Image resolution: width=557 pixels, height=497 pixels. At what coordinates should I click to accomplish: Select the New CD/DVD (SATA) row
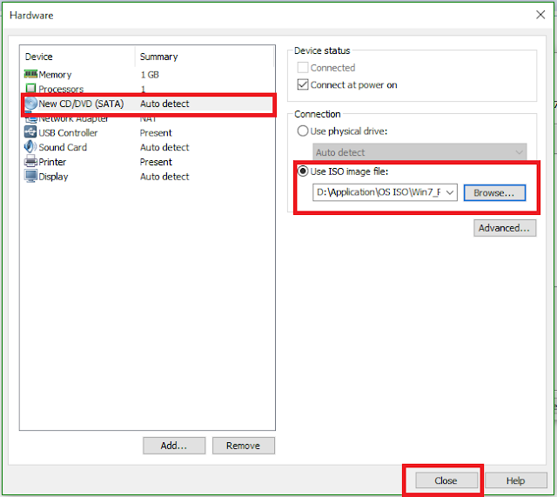(x=149, y=104)
